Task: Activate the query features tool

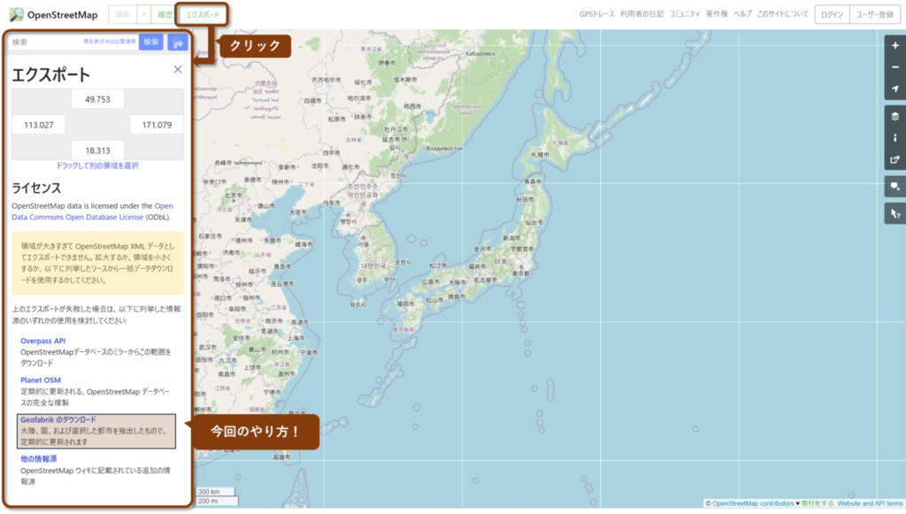Action: (x=894, y=213)
